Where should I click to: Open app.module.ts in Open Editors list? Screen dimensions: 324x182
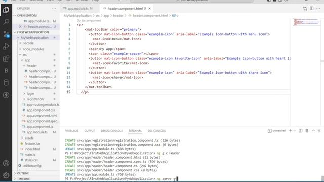39,21
